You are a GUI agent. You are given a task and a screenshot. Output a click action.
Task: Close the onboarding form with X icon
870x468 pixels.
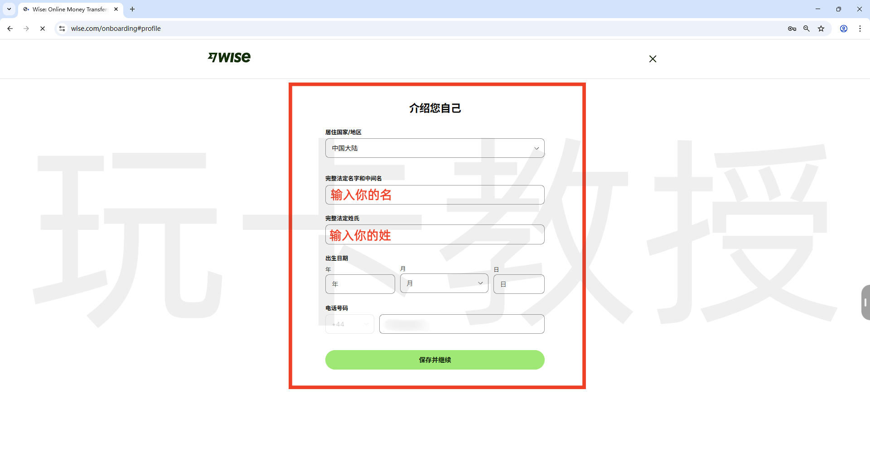[652, 59]
